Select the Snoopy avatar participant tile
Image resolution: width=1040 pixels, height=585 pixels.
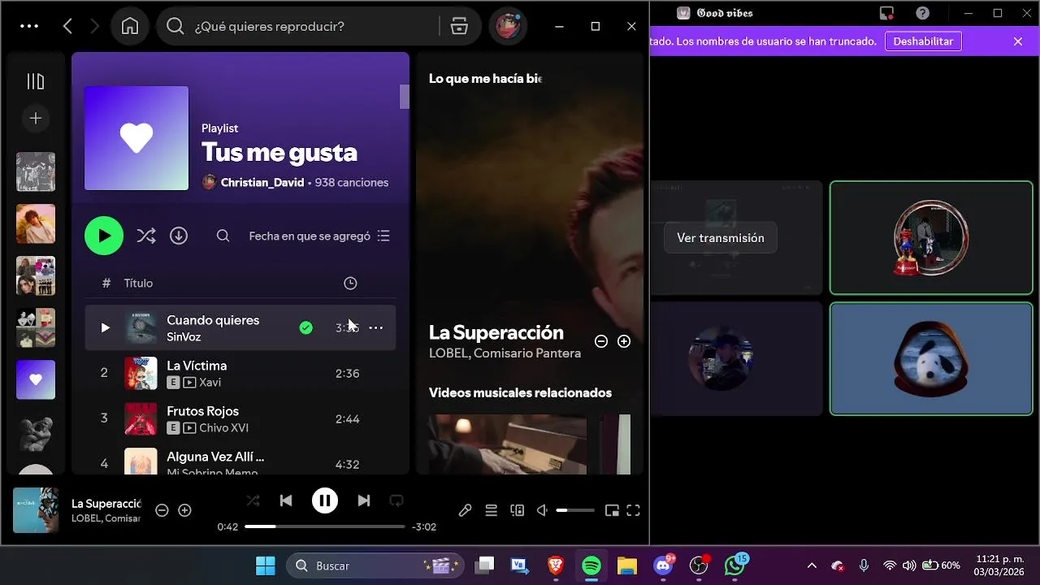coord(931,358)
